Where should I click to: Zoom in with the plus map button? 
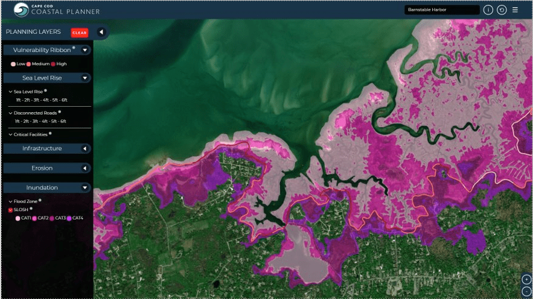526,279
